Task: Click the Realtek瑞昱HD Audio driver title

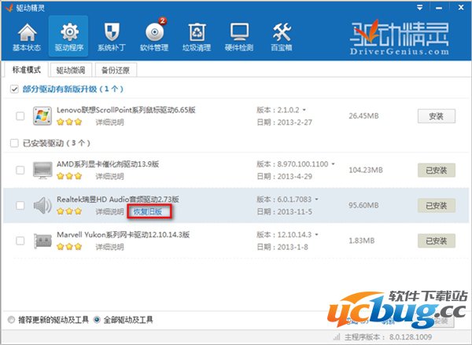Action: (118, 200)
